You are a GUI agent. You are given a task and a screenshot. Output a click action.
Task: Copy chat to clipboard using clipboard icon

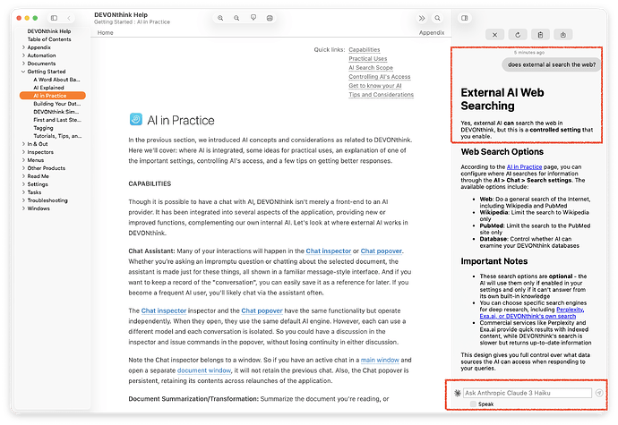pos(540,34)
